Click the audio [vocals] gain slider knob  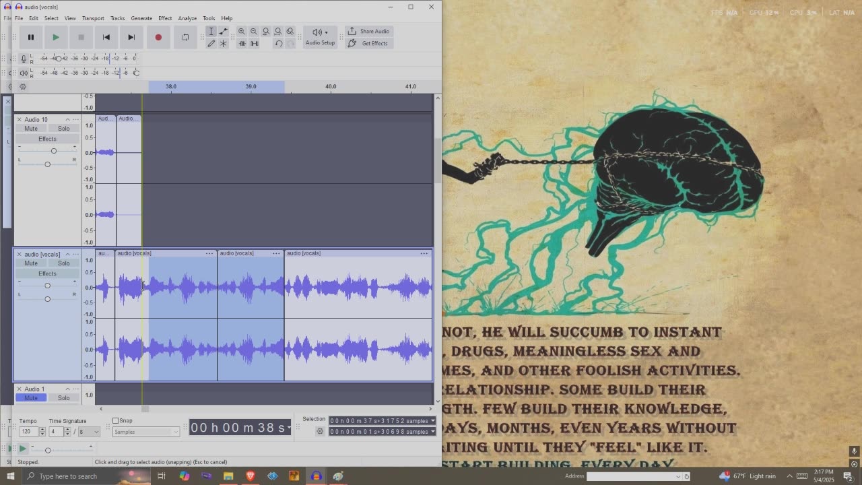(x=47, y=286)
